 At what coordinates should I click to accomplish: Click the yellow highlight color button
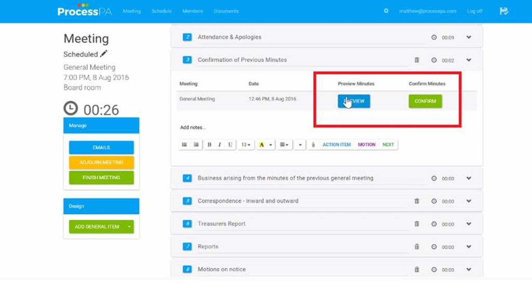(262, 145)
